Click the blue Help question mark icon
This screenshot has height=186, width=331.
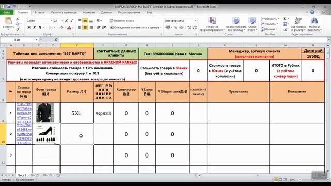[312, 12]
